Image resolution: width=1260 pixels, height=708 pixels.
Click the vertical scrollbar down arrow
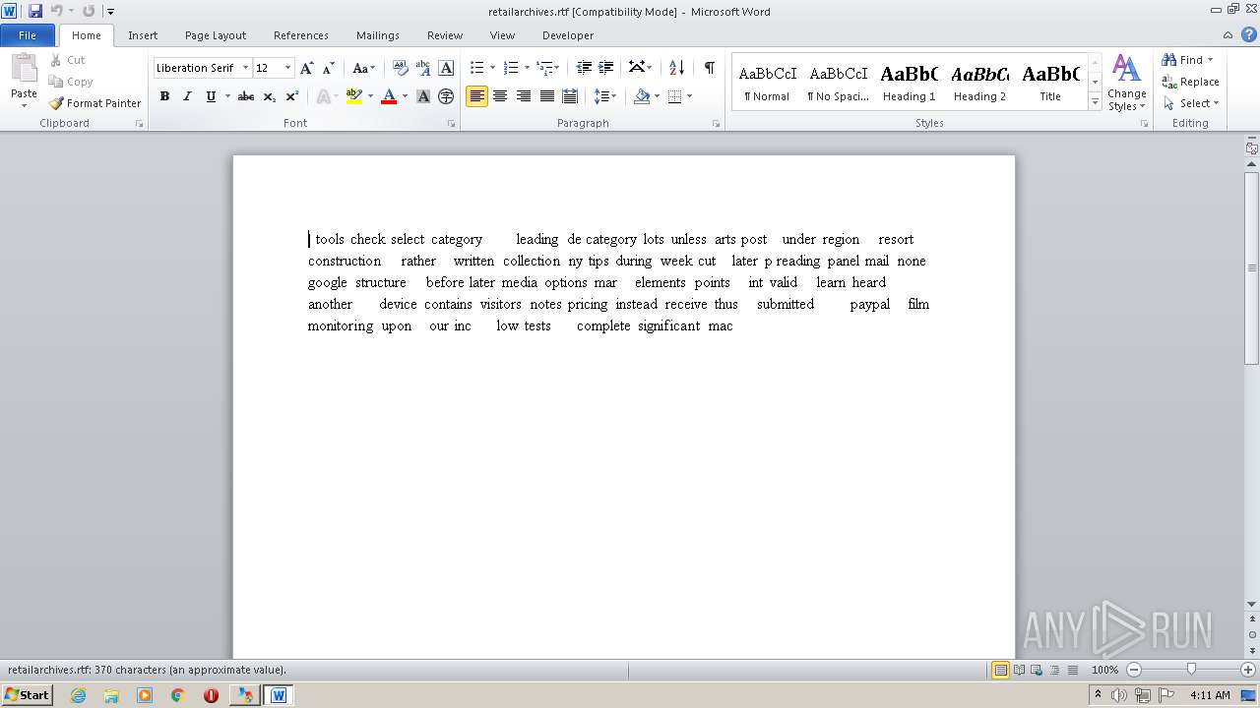coord(1252,605)
